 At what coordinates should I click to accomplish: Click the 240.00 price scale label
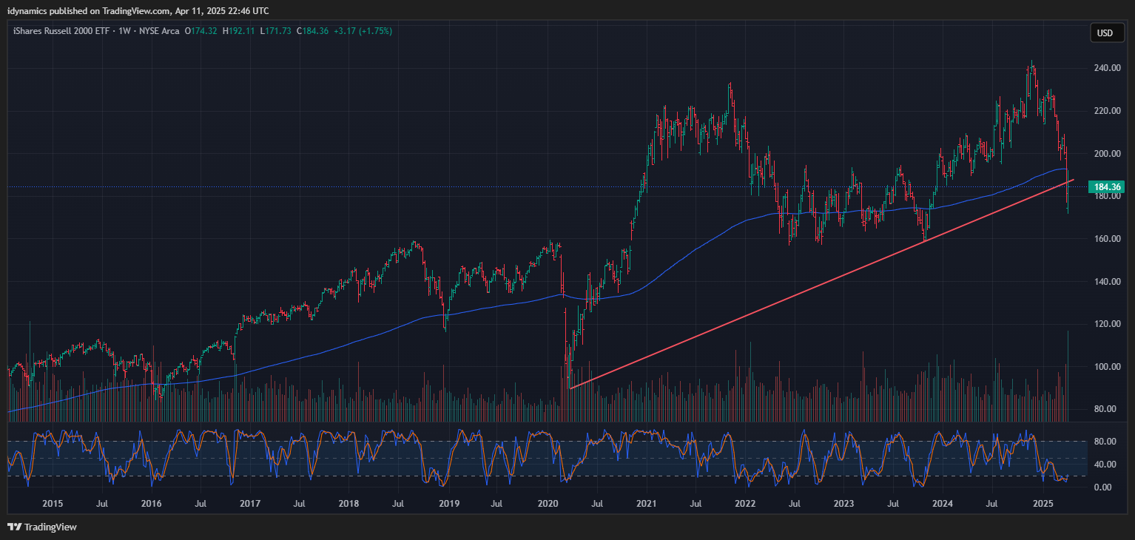click(x=1108, y=68)
